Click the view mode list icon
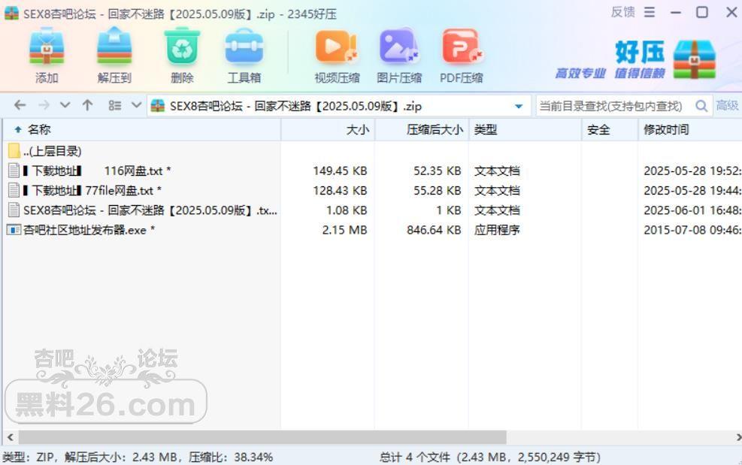The image size is (742, 465). click(x=114, y=105)
